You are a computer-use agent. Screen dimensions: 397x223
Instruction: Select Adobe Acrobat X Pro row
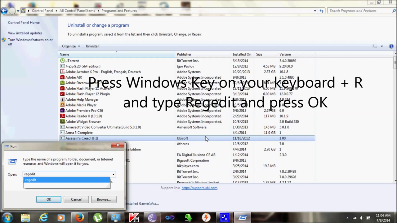[x=187, y=72]
